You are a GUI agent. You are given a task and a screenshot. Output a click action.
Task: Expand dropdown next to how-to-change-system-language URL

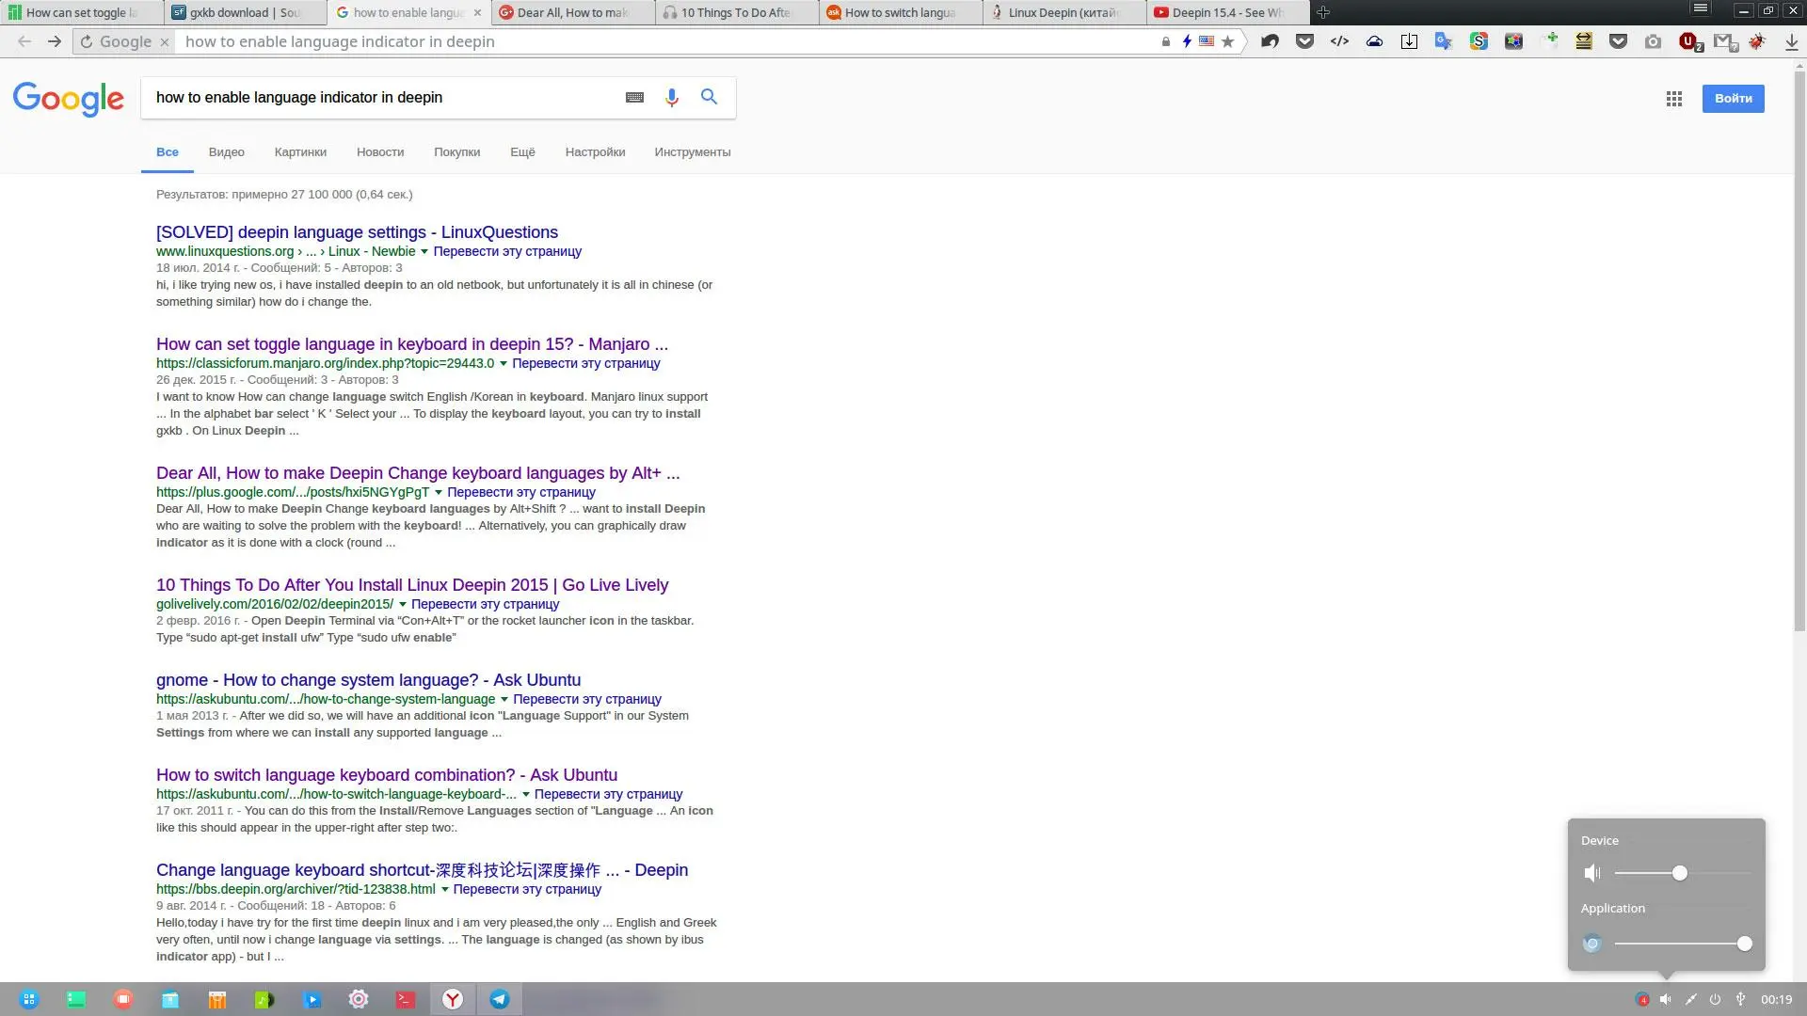[x=504, y=700]
